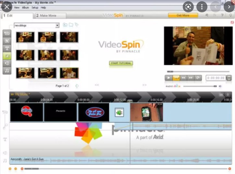The image size is (235, 174).
Task: Toggle the loop playback button
Action: 198,78
